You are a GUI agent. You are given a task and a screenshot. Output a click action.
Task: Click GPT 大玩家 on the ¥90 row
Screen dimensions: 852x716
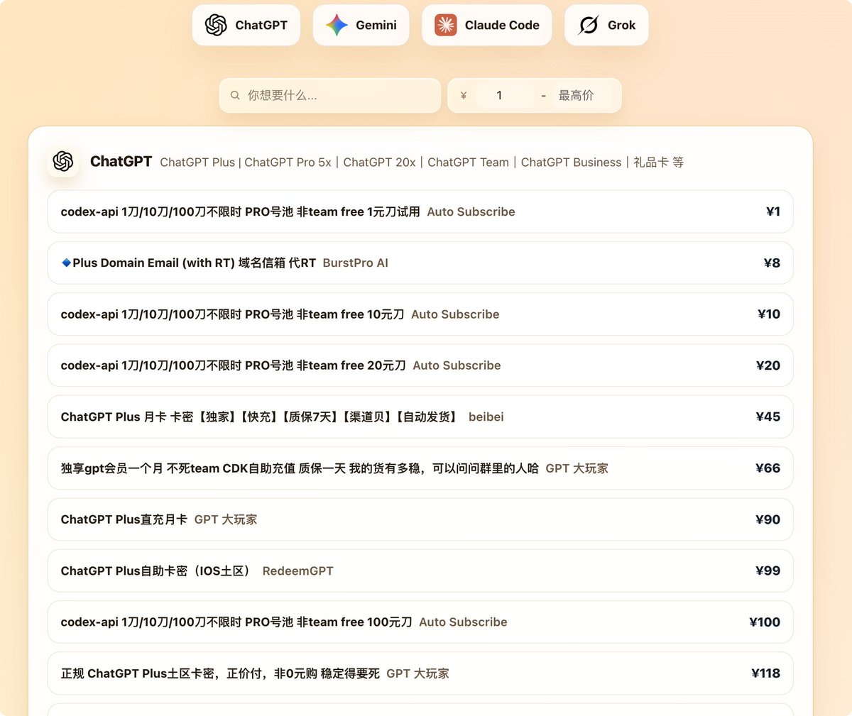click(226, 519)
